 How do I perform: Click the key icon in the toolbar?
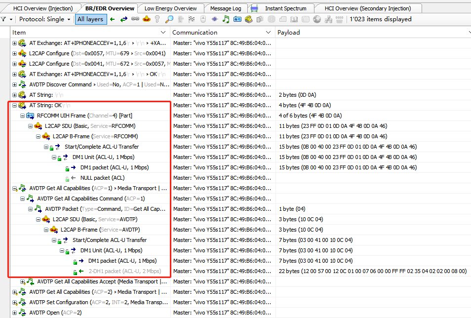[x=157, y=19]
